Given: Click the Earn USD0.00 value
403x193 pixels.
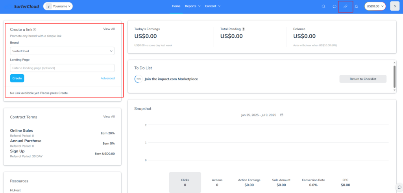Looking at the screenshot, I should click(x=105, y=154).
